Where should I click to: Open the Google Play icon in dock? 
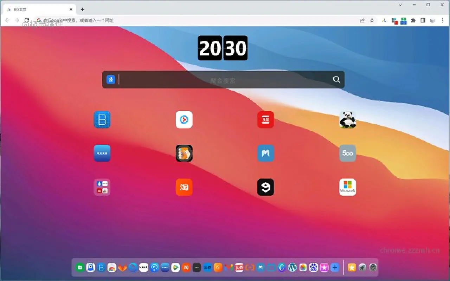pos(175,267)
